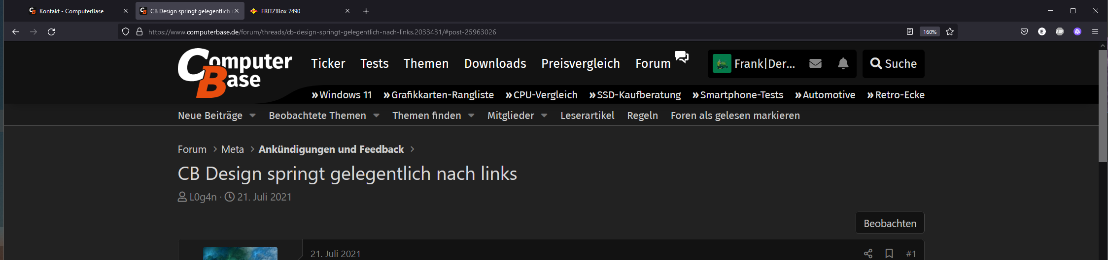This screenshot has width=1108, height=260.
Task: Open the Firefox application menu
Action: pyautogui.click(x=1095, y=32)
